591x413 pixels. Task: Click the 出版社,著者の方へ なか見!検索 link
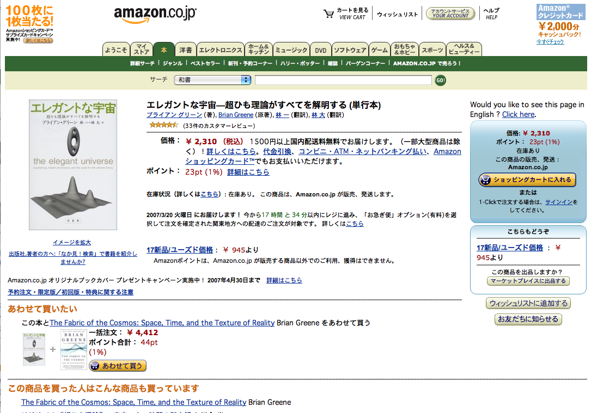click(x=73, y=258)
